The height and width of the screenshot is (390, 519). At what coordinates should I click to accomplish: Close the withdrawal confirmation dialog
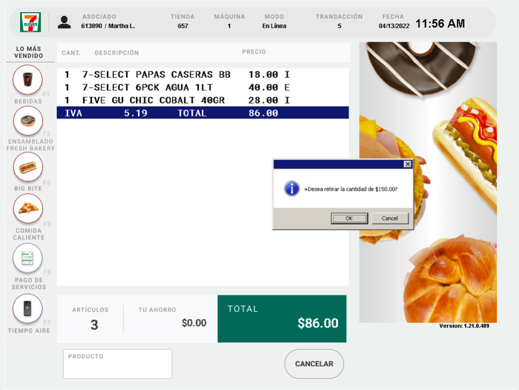(407, 164)
